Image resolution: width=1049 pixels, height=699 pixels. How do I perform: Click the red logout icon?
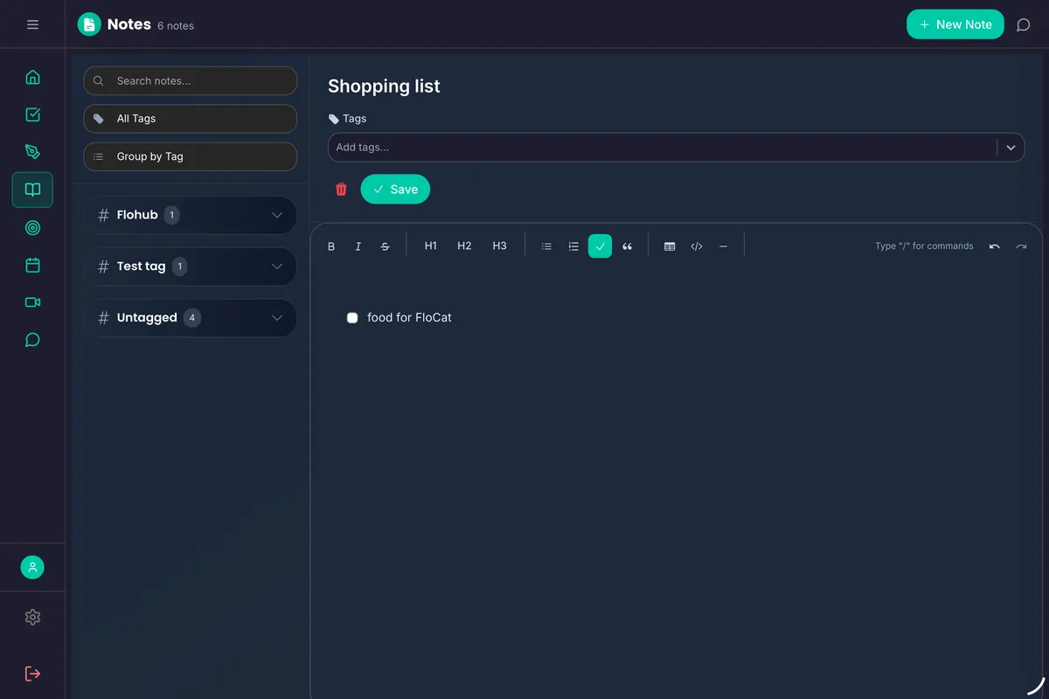coord(32,674)
